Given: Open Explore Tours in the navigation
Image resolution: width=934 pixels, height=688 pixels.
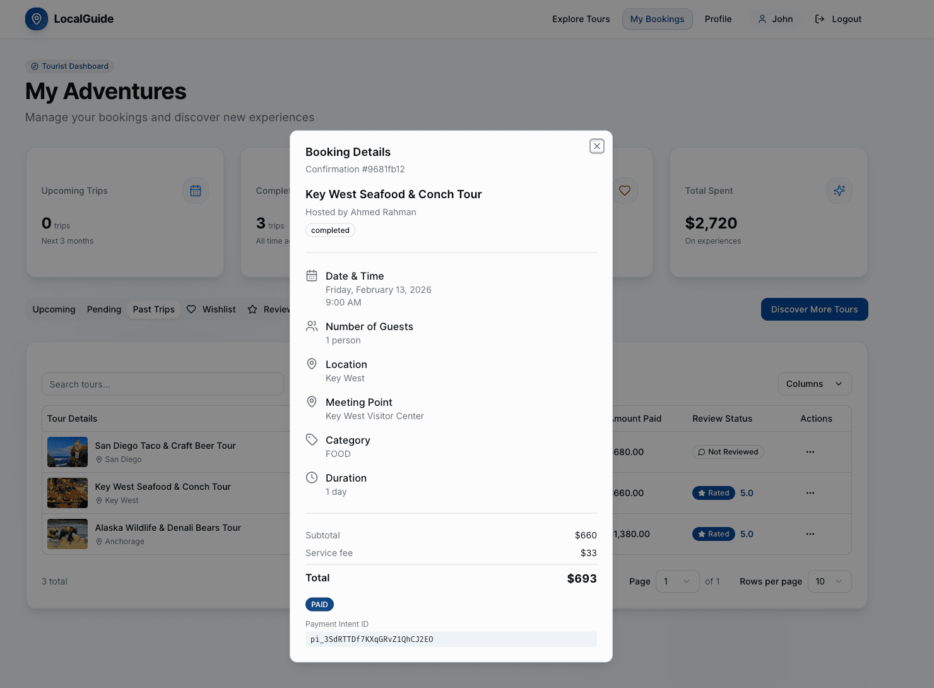Looking at the screenshot, I should coord(581,19).
